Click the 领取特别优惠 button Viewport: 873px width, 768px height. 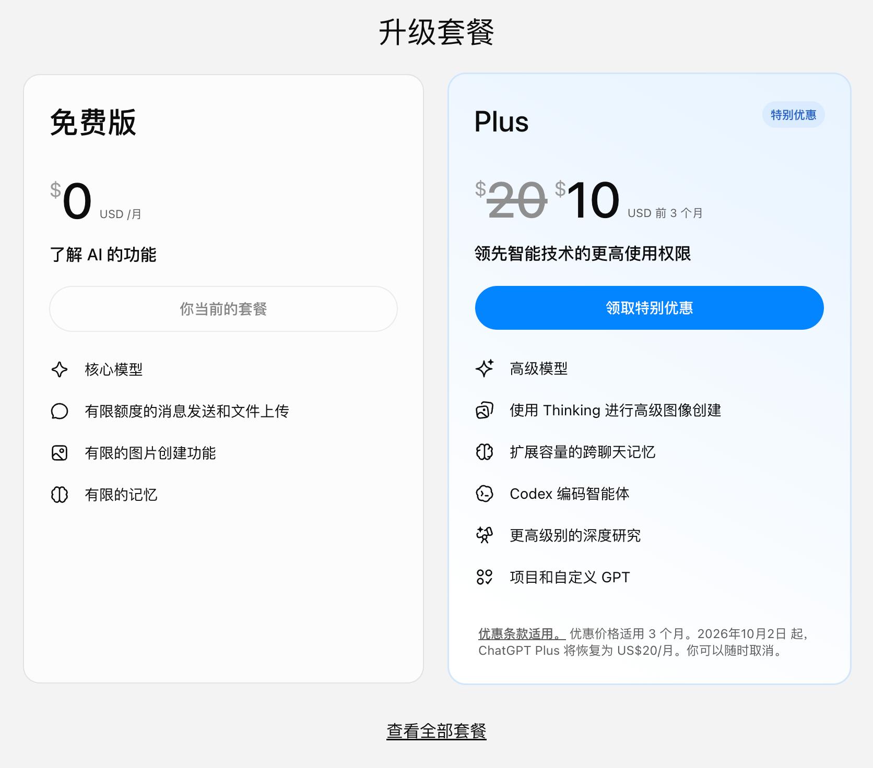pyautogui.click(x=649, y=308)
